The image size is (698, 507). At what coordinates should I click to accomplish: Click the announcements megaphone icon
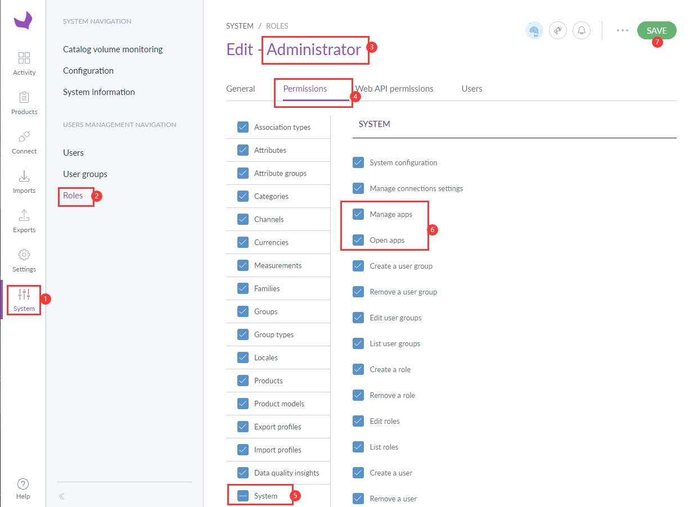pyautogui.click(x=557, y=30)
